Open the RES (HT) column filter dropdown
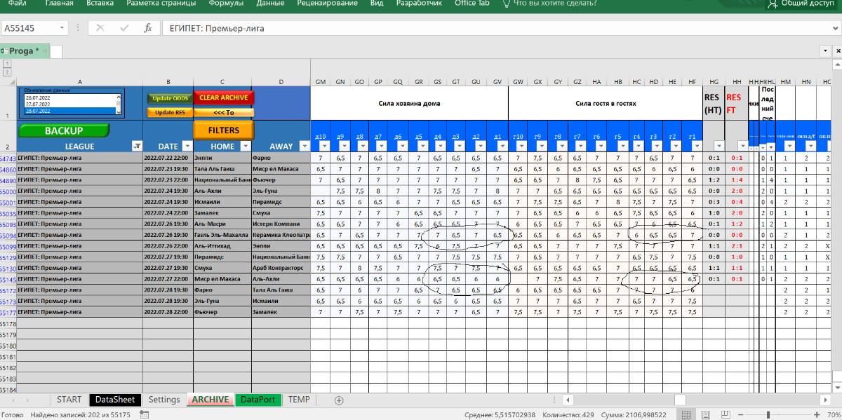 tap(719, 147)
